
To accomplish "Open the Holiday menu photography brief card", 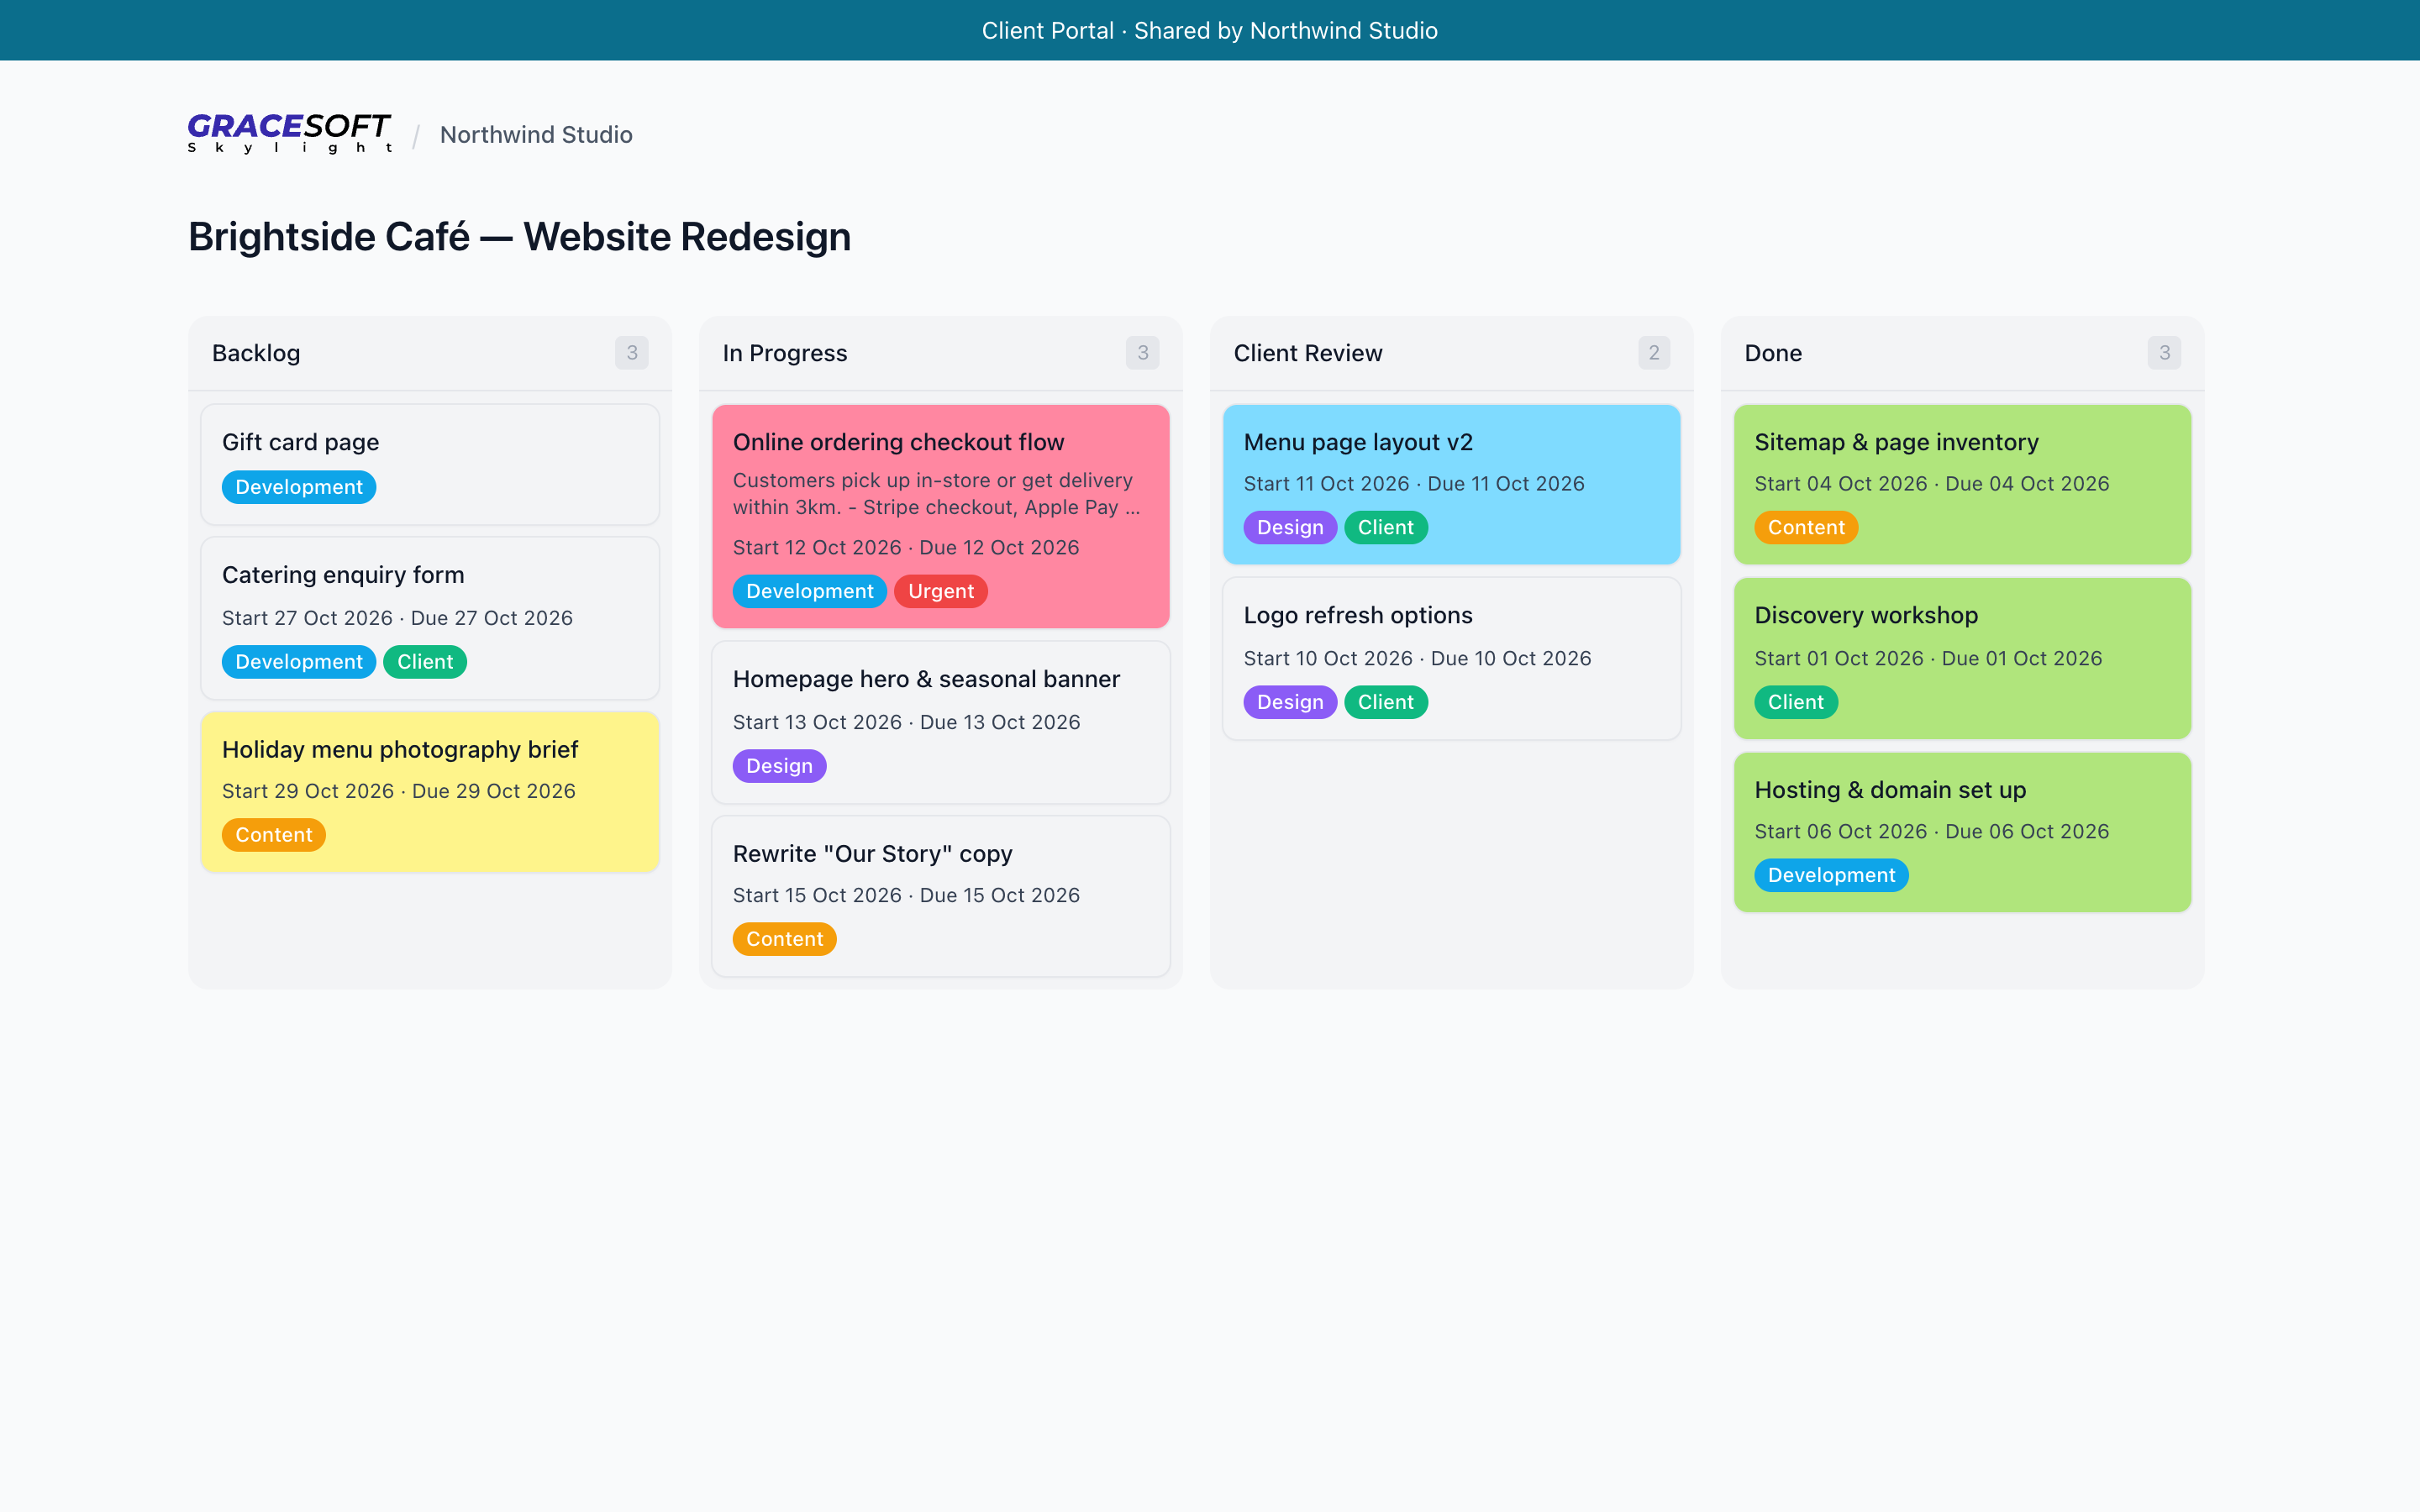I will (430, 791).
